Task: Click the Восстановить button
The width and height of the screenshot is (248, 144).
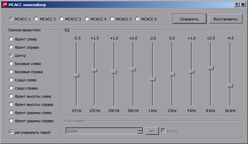Action: coord(225,19)
